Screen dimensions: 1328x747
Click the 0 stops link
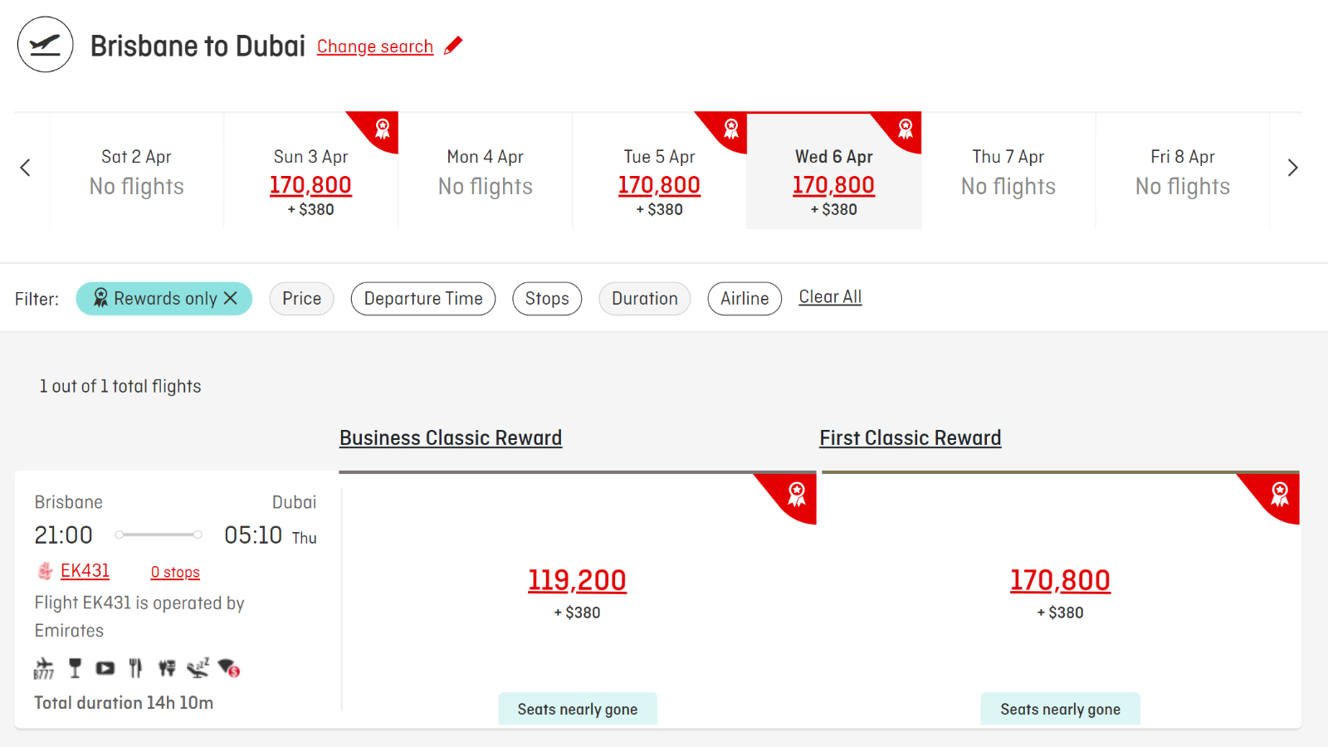coord(175,573)
